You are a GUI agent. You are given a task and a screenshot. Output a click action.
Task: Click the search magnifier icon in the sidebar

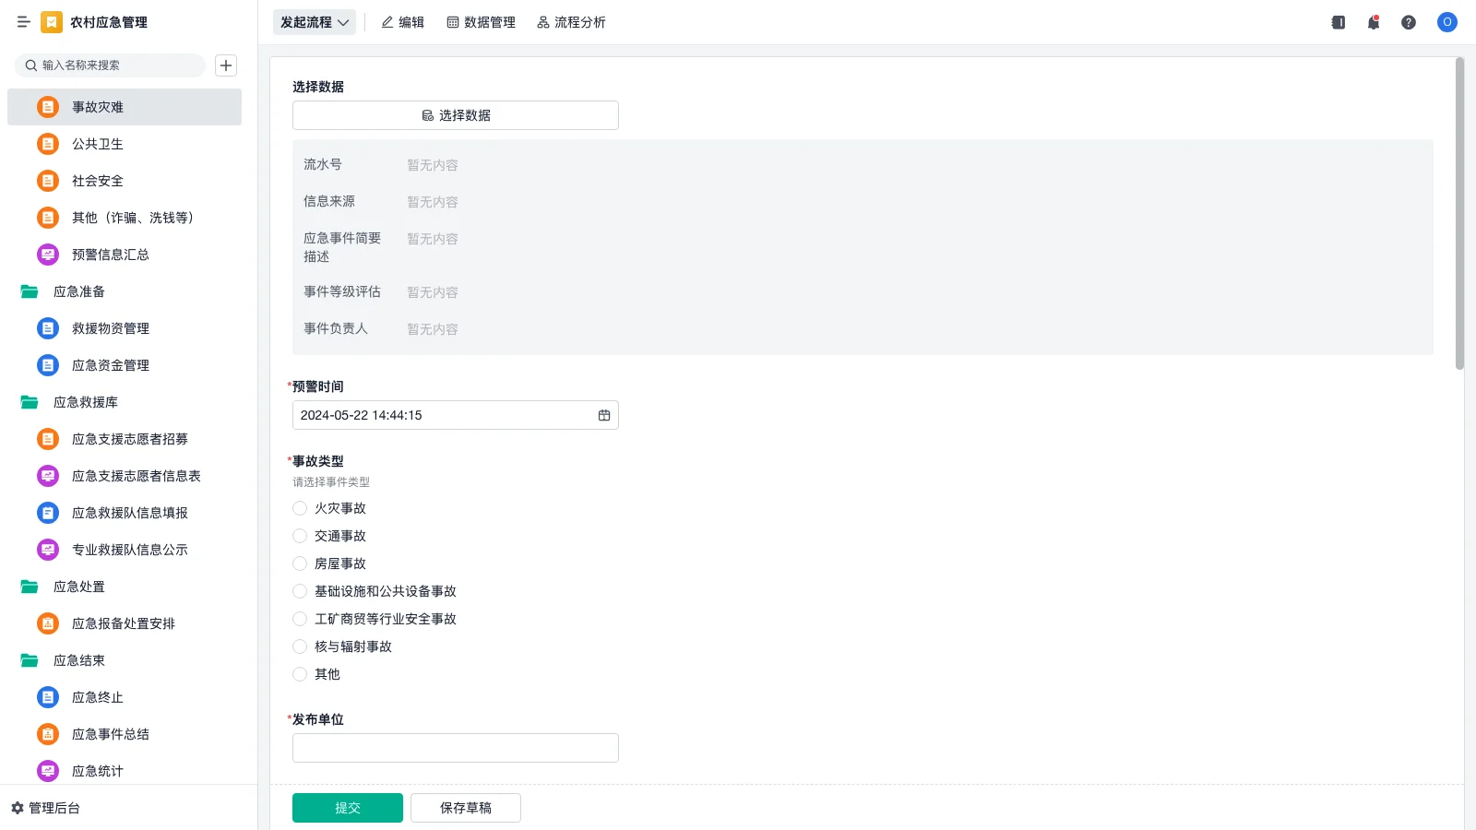coord(31,65)
